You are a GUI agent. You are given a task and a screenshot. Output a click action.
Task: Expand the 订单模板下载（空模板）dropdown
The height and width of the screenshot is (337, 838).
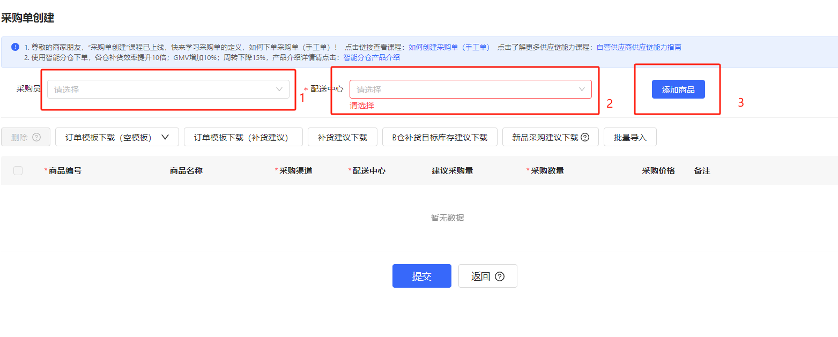click(117, 137)
